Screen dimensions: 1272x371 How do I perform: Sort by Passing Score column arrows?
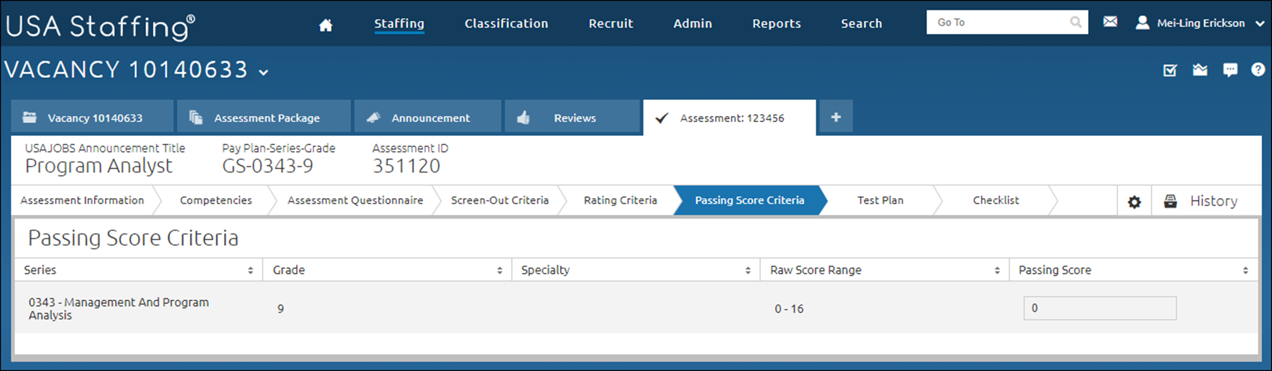(1245, 271)
